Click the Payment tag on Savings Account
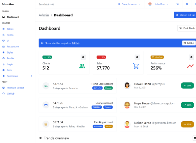Image resolution: width=196 pixels, height=143 pixels. point(108,107)
